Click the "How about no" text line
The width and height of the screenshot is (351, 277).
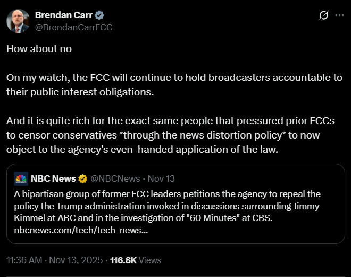[x=39, y=48]
